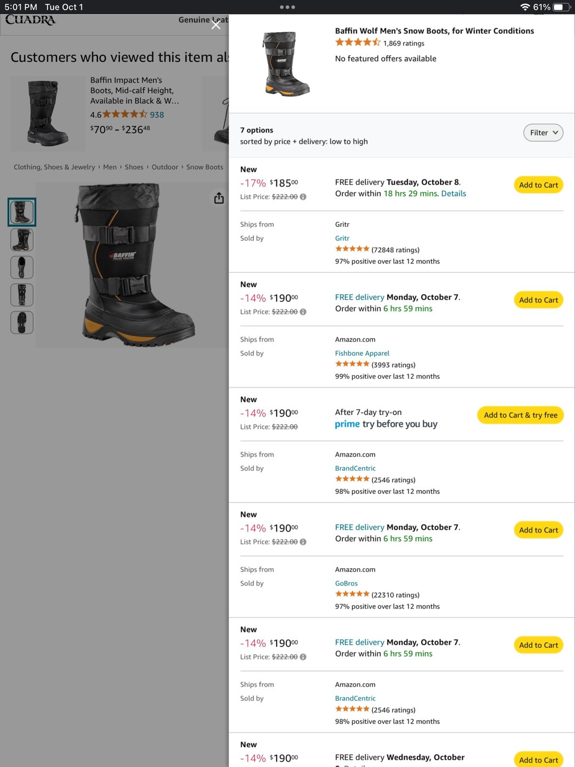Close the offers side panel
Screen dimensions: 575x767
tap(216, 25)
